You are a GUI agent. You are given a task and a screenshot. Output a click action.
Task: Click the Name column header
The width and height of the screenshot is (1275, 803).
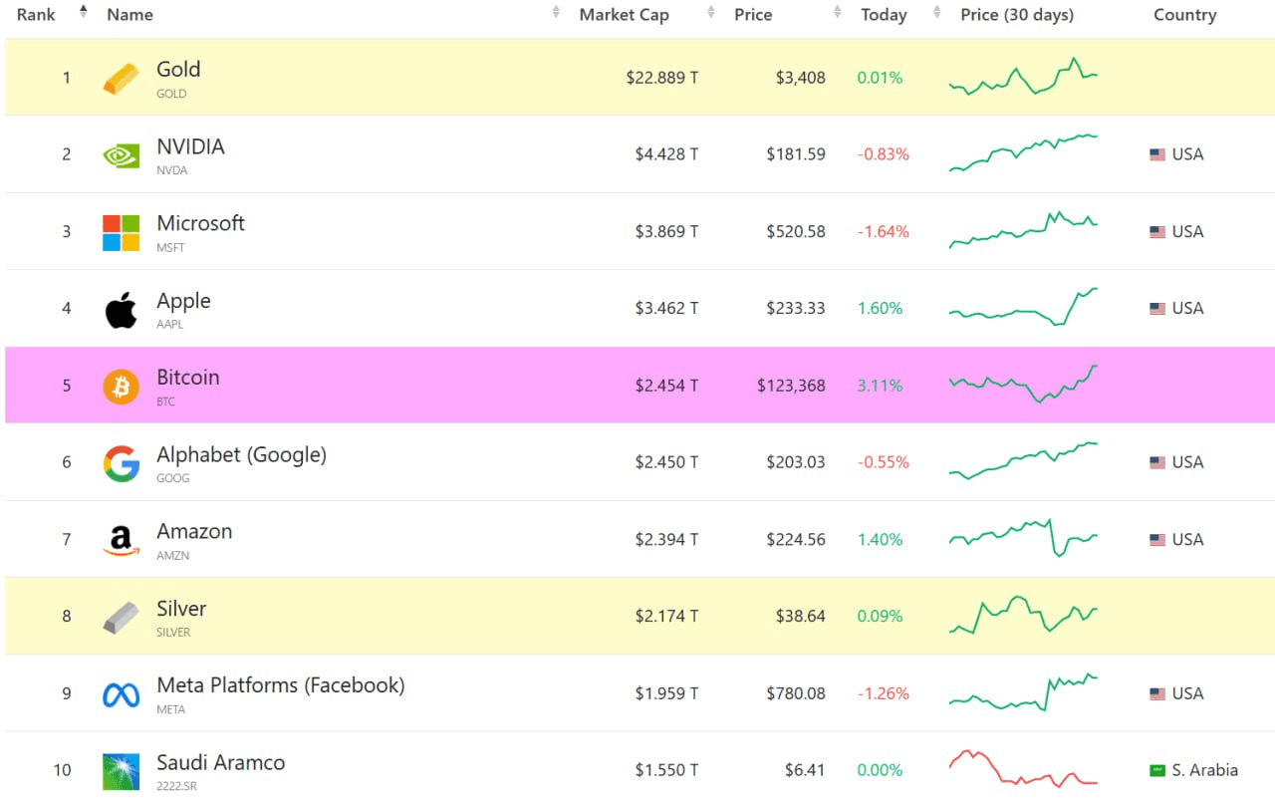(x=129, y=15)
